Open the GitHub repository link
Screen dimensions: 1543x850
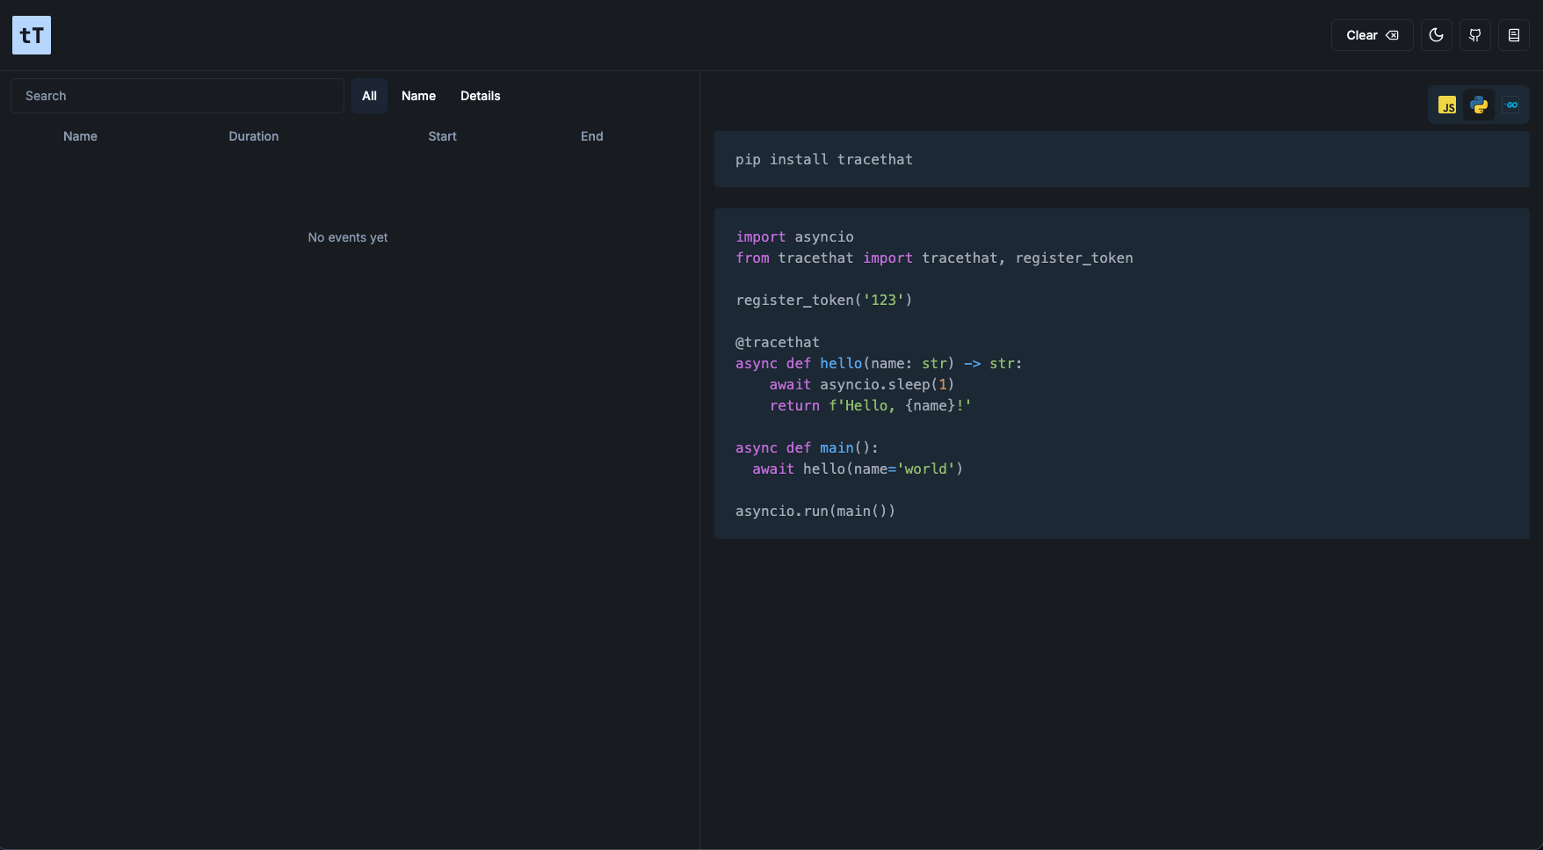pyautogui.click(x=1475, y=35)
